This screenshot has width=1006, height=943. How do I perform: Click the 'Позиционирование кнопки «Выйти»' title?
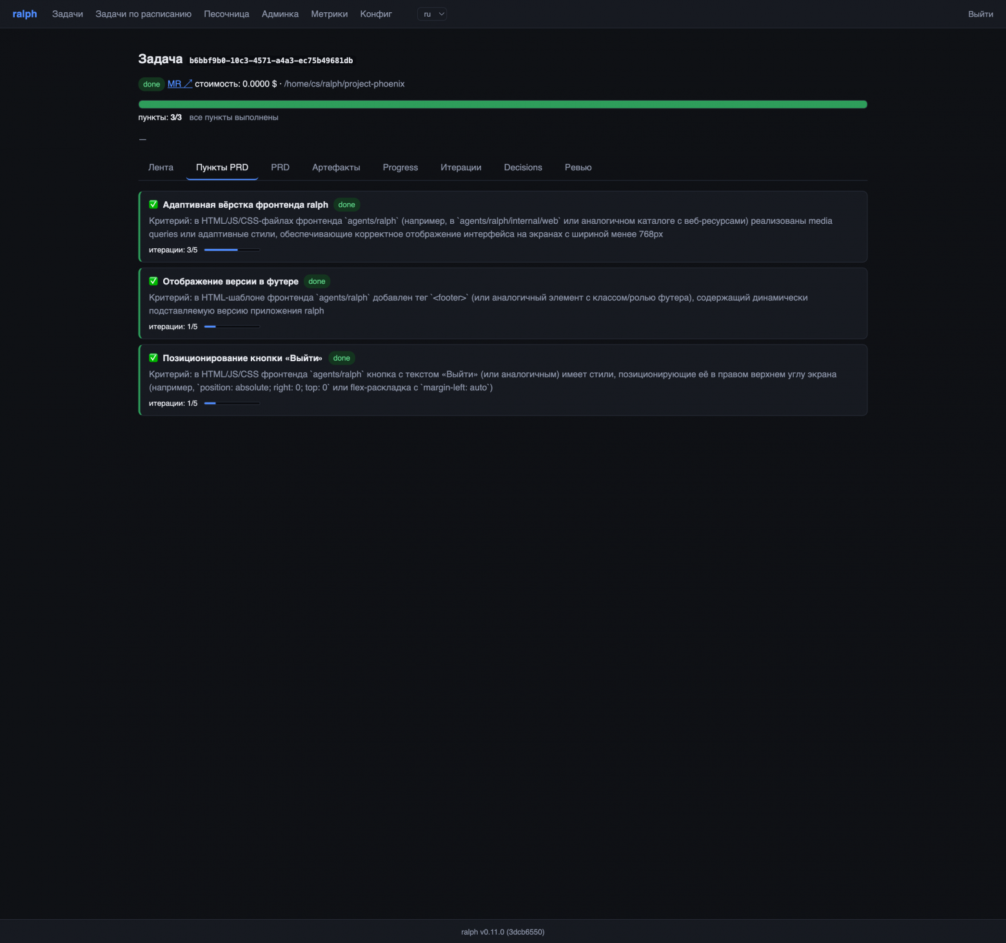242,358
